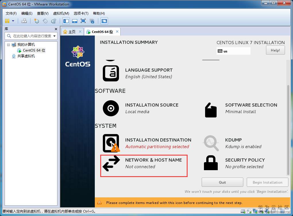Open the 查看(V) menu
This screenshot has height=216, width=293.
43,13
